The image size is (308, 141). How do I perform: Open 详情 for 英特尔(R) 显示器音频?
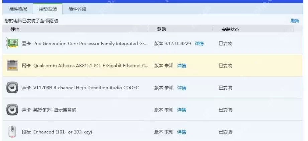[181, 110]
